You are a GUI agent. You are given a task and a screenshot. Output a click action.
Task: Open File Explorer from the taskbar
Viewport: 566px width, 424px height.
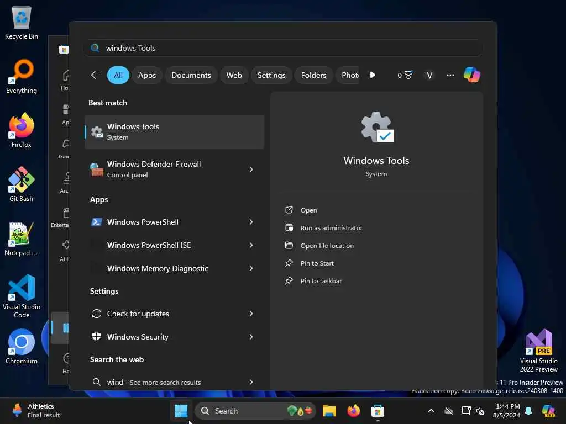click(329, 411)
